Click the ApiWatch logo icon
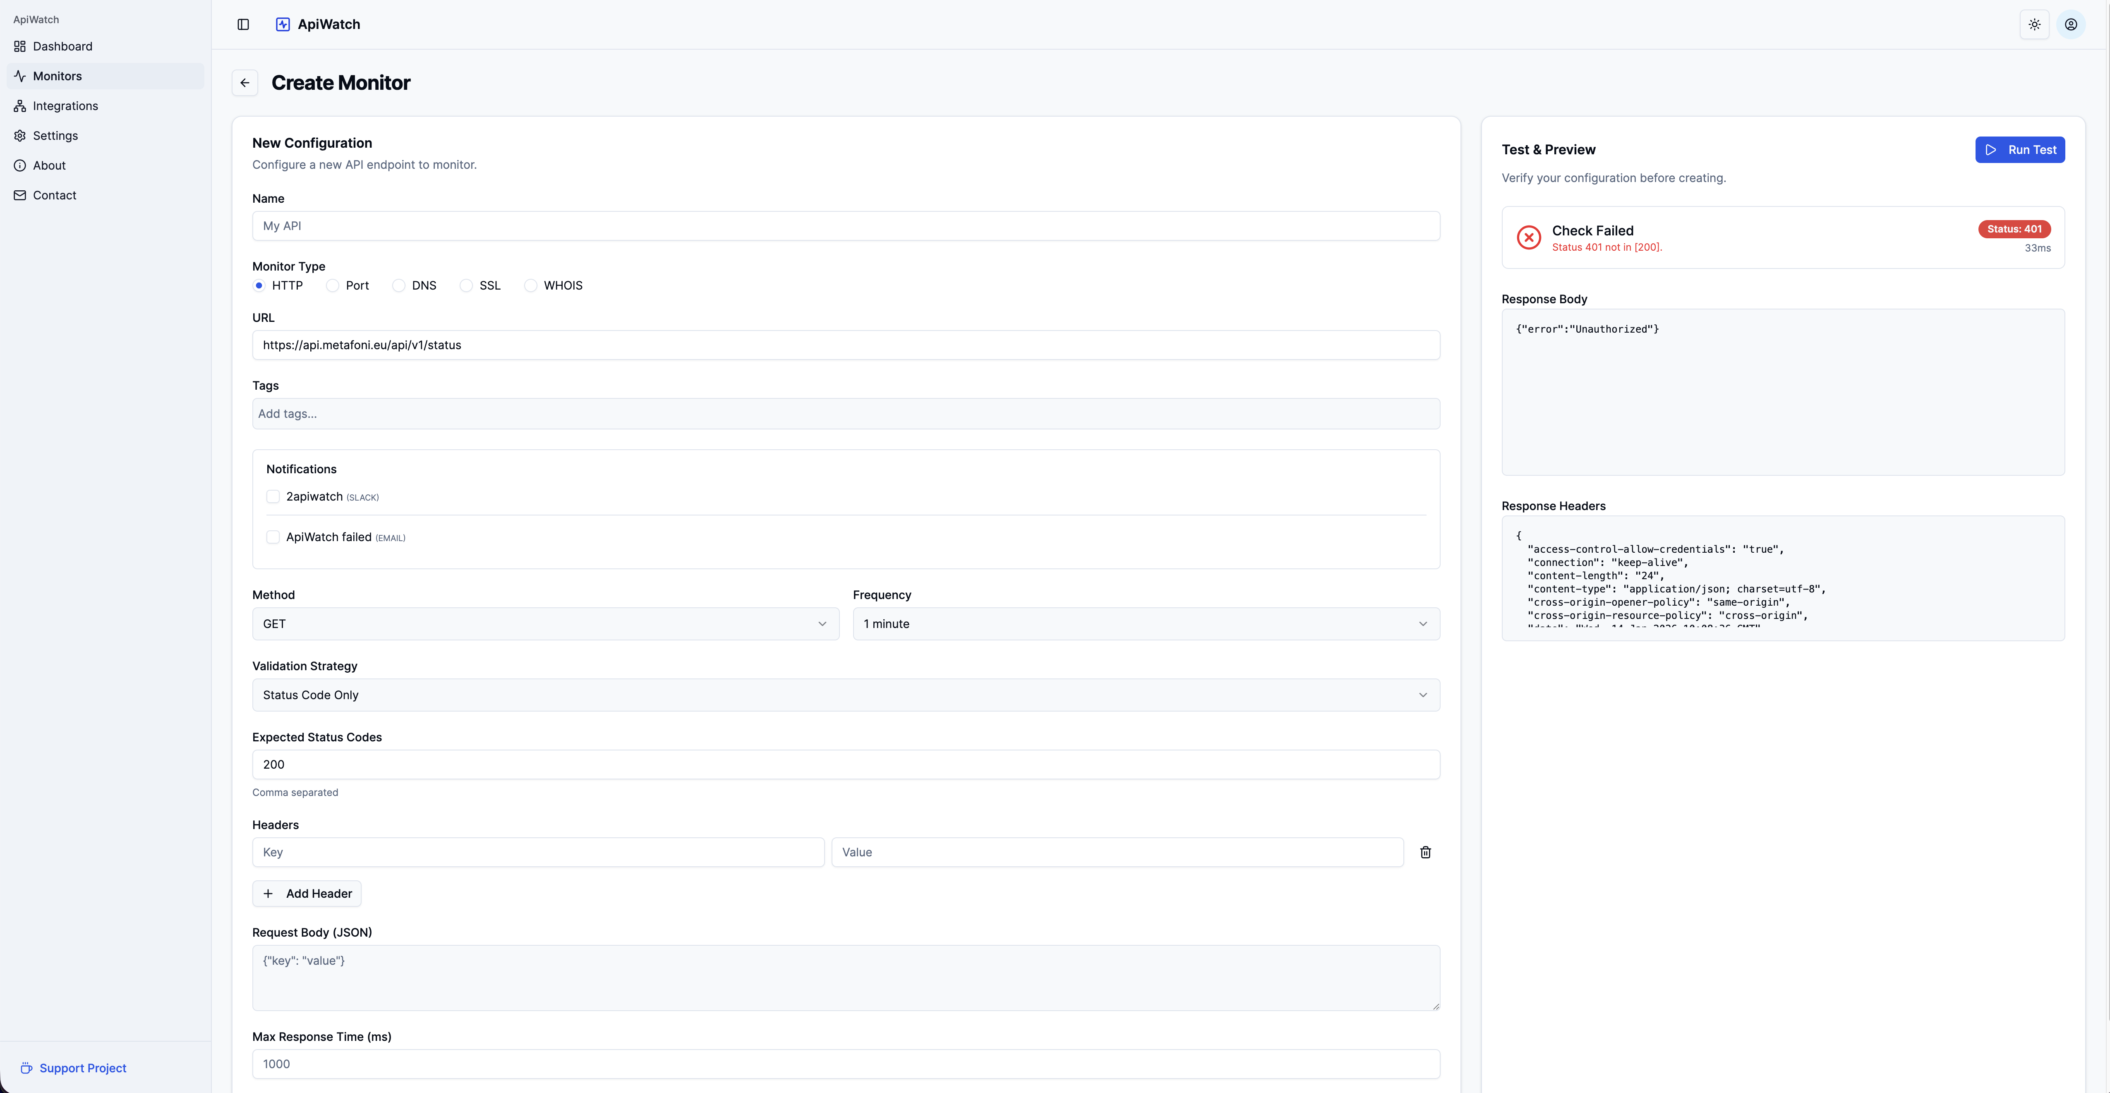The height and width of the screenshot is (1093, 2110). click(x=283, y=24)
